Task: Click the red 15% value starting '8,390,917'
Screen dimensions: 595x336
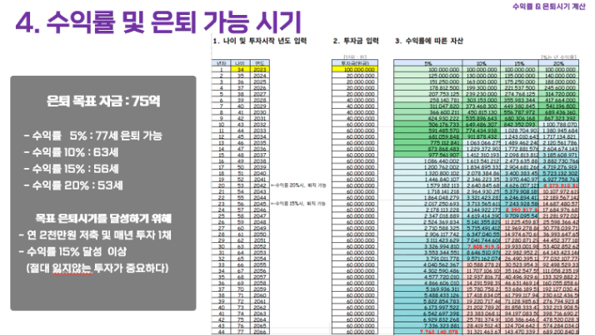Action: click(x=519, y=210)
